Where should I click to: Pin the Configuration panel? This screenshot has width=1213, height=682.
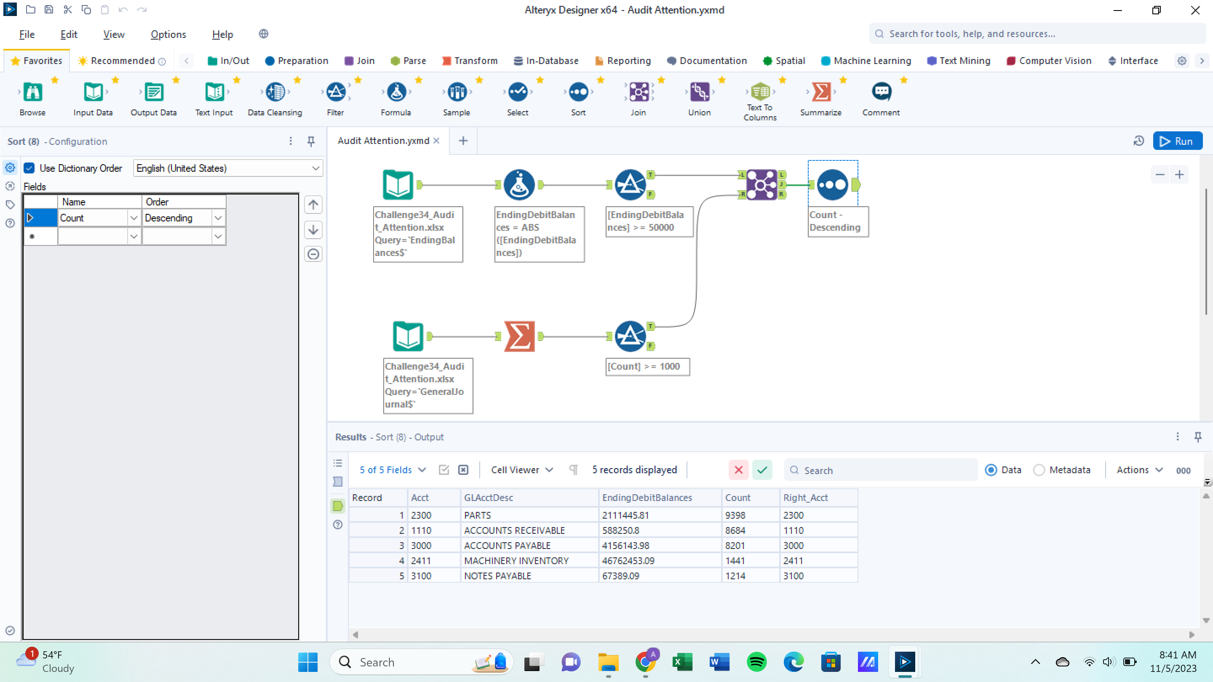coord(311,141)
